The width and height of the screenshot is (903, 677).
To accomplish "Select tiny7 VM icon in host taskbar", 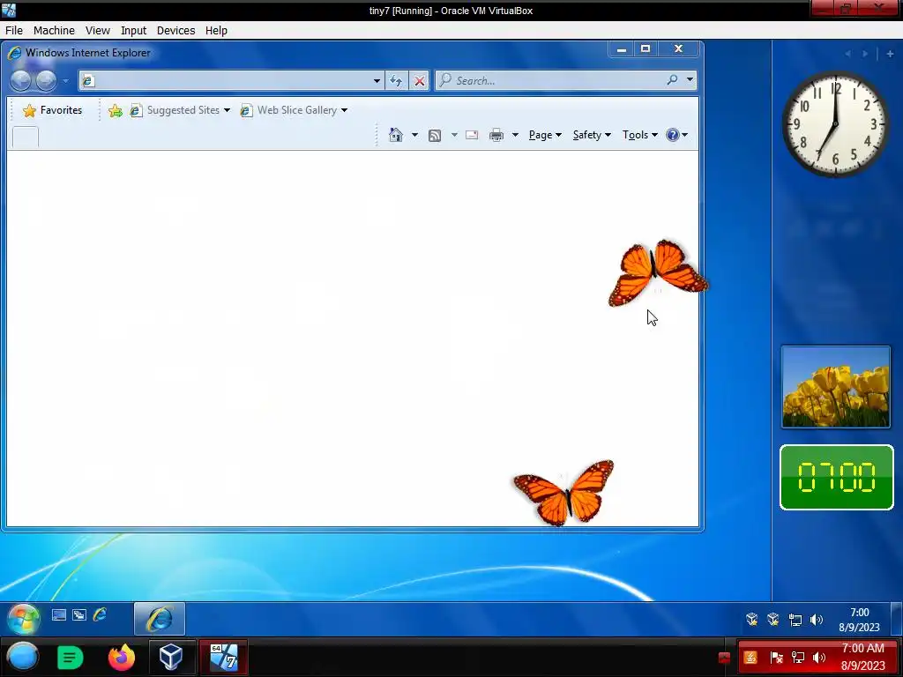I will point(223,657).
